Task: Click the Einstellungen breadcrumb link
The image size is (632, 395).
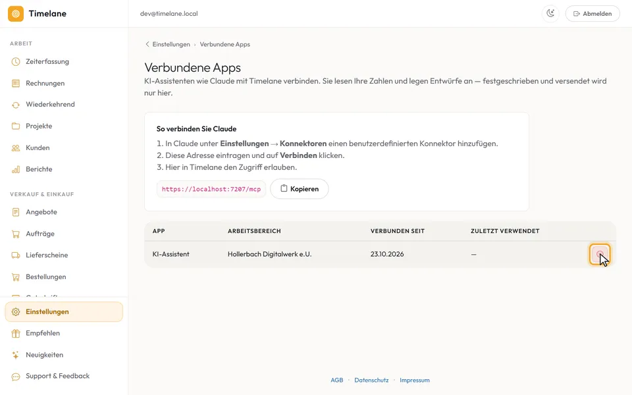Action: pyautogui.click(x=171, y=44)
